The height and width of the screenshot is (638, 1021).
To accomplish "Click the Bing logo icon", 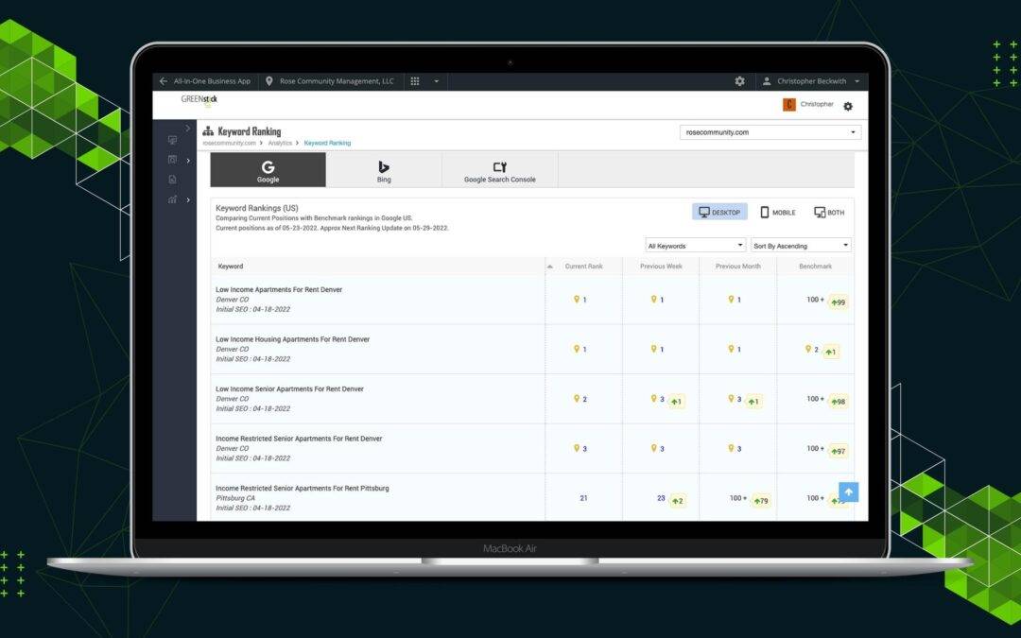I will coord(384,167).
